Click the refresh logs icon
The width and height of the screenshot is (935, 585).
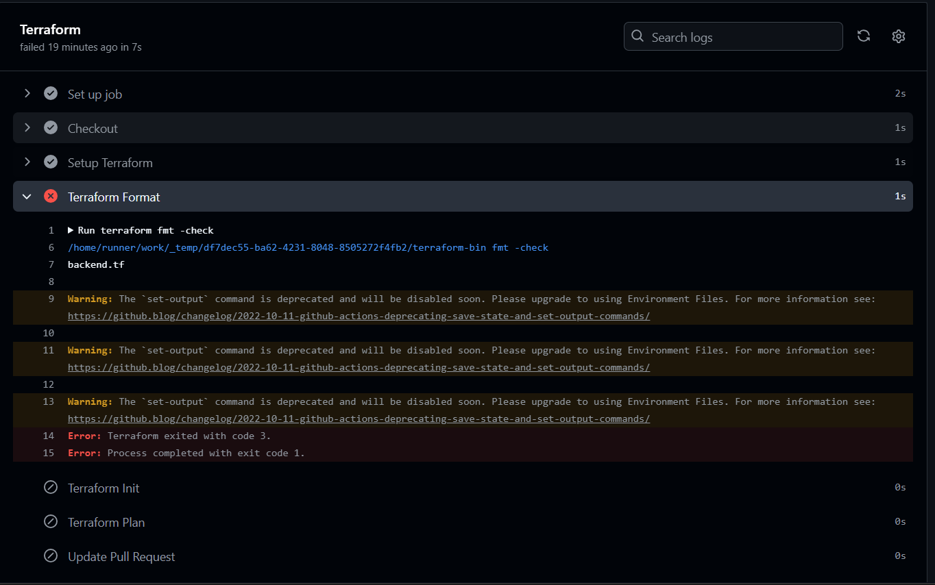click(864, 36)
